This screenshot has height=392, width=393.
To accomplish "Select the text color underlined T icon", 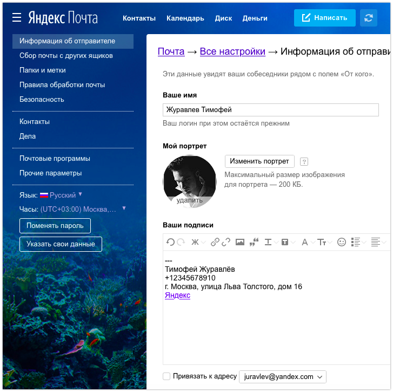I will click(x=268, y=242).
